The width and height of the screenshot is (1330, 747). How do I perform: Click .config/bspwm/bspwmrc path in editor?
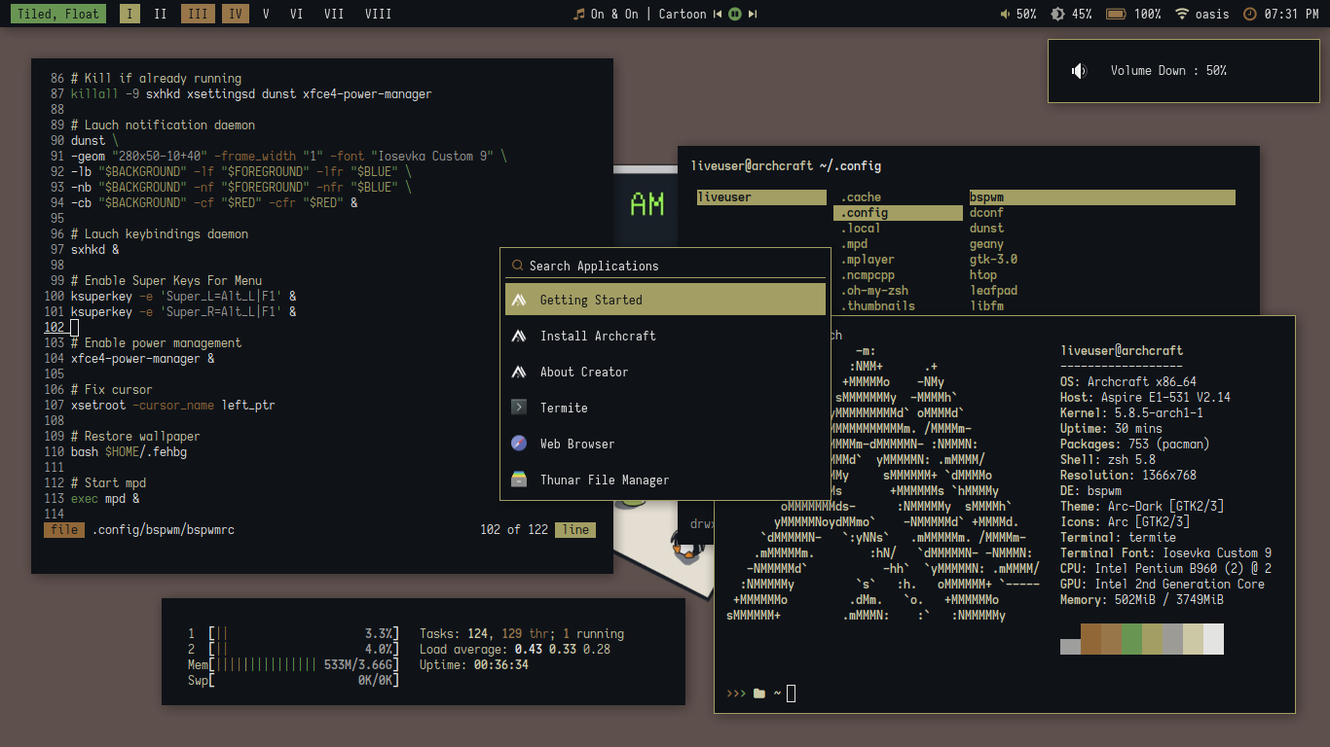[x=164, y=530]
